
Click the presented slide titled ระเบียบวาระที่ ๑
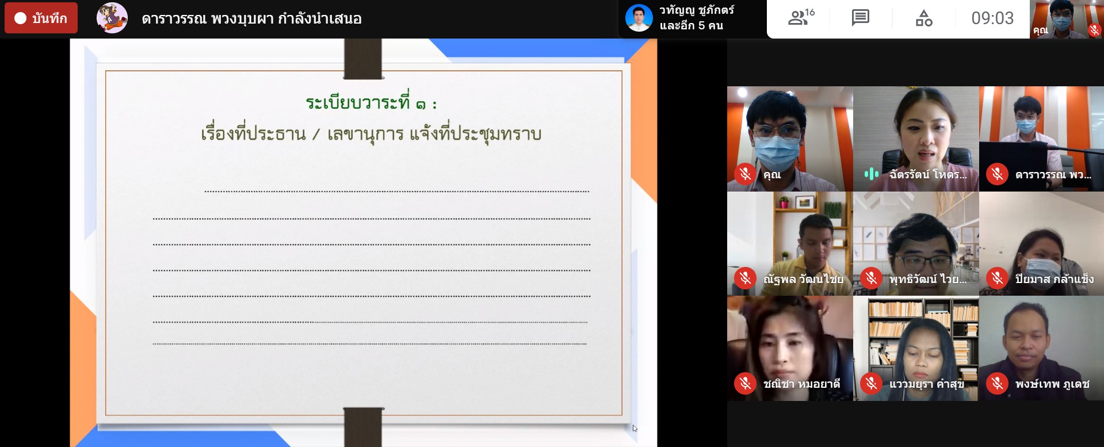point(364,242)
